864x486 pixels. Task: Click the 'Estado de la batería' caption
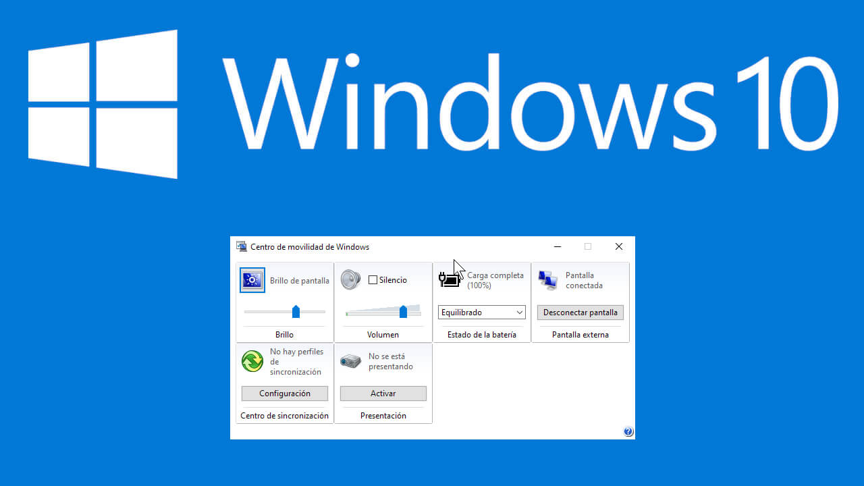(x=482, y=335)
